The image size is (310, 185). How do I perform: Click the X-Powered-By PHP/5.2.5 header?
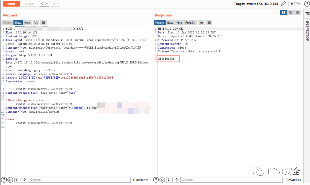pos(177,40)
